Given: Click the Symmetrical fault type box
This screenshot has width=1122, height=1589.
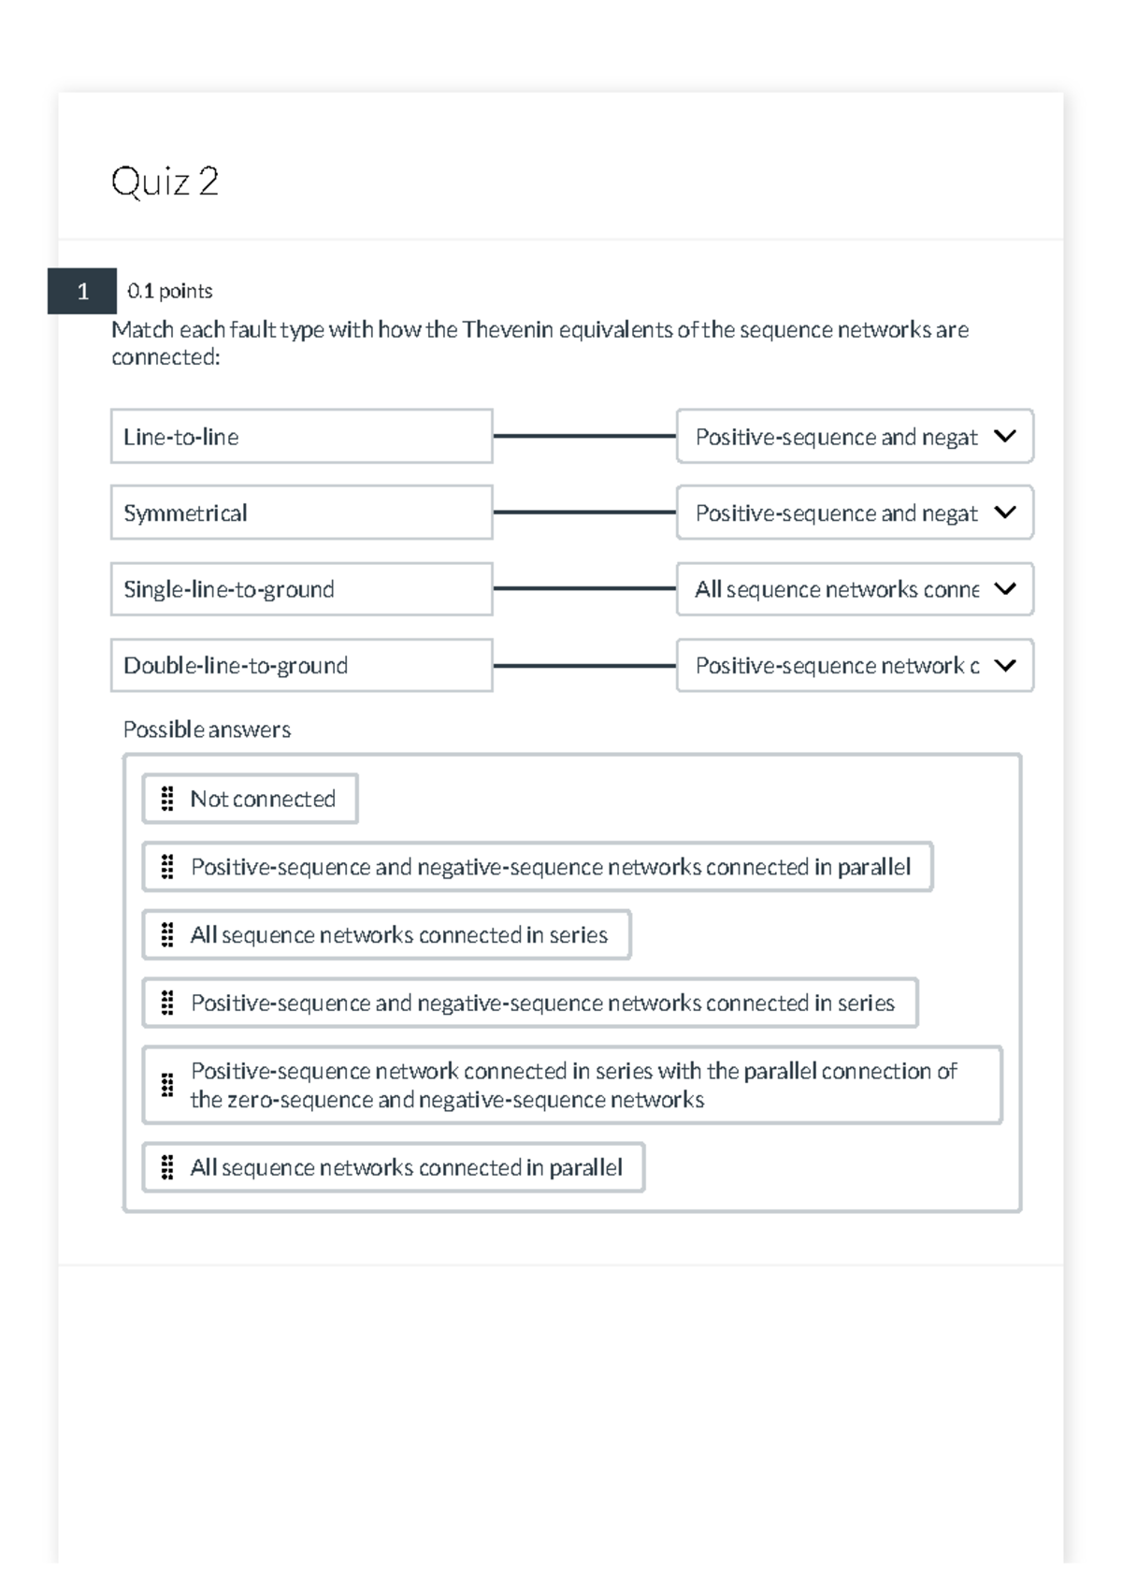Looking at the screenshot, I should click(x=301, y=513).
